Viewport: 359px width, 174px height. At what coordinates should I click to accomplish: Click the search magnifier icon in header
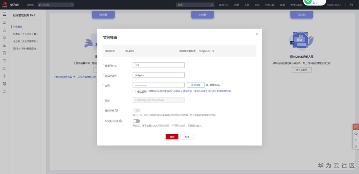click(212, 4)
